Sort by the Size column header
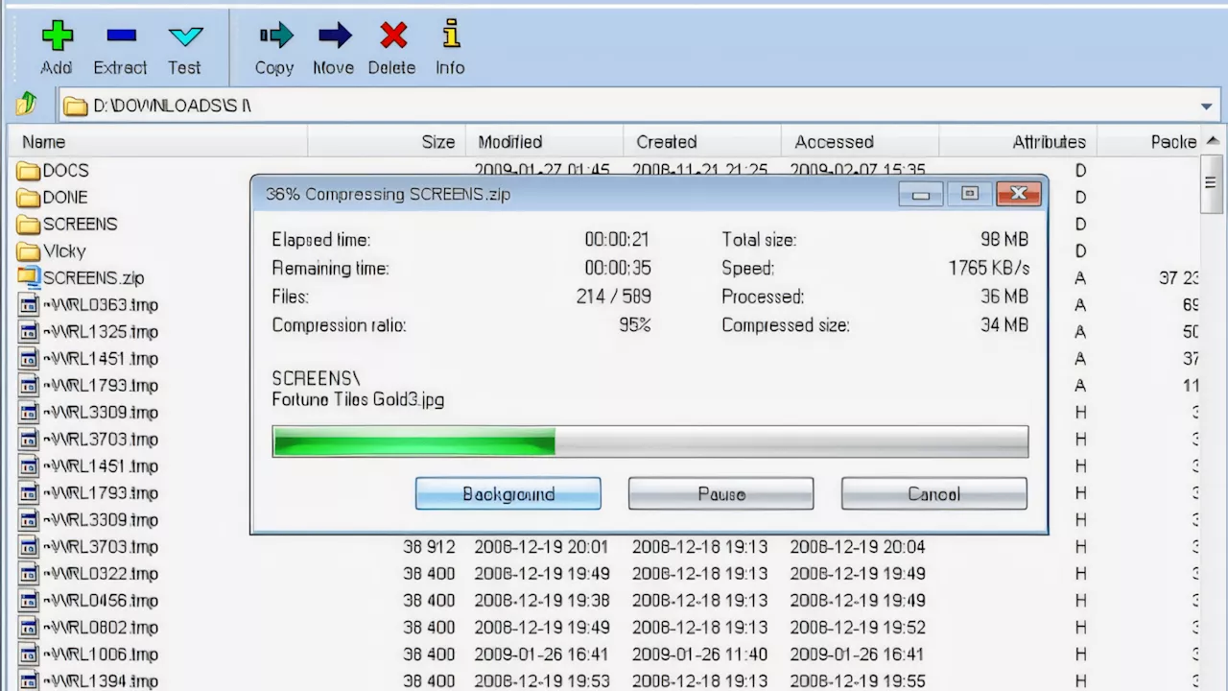Viewport: 1228px width, 691px height. point(387,142)
